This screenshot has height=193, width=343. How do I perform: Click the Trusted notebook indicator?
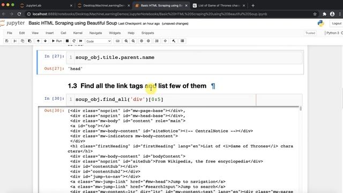(310, 33)
